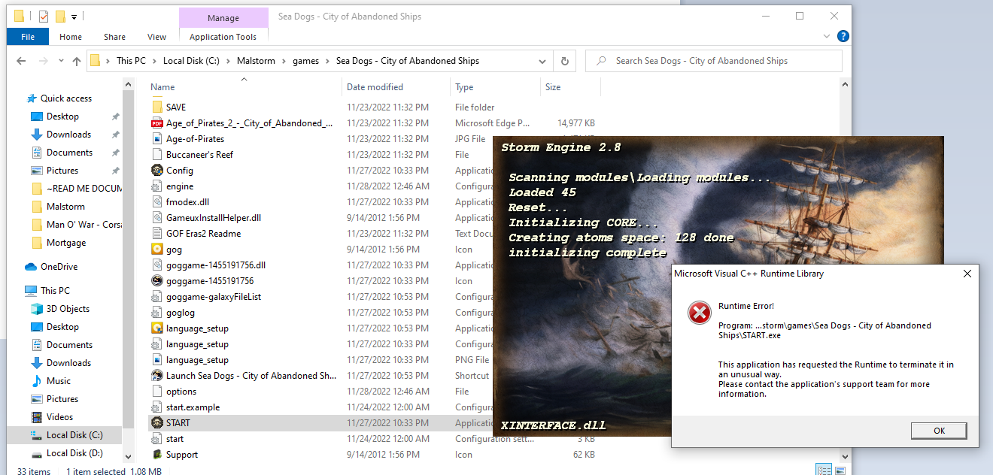The image size is (993, 475).
Task: Open the View ribbon tab
Action: (157, 37)
